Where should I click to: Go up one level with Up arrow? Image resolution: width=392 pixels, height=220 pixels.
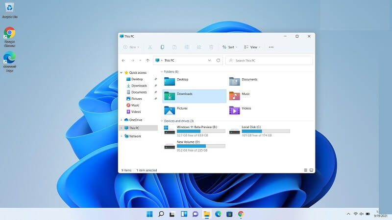148,61
